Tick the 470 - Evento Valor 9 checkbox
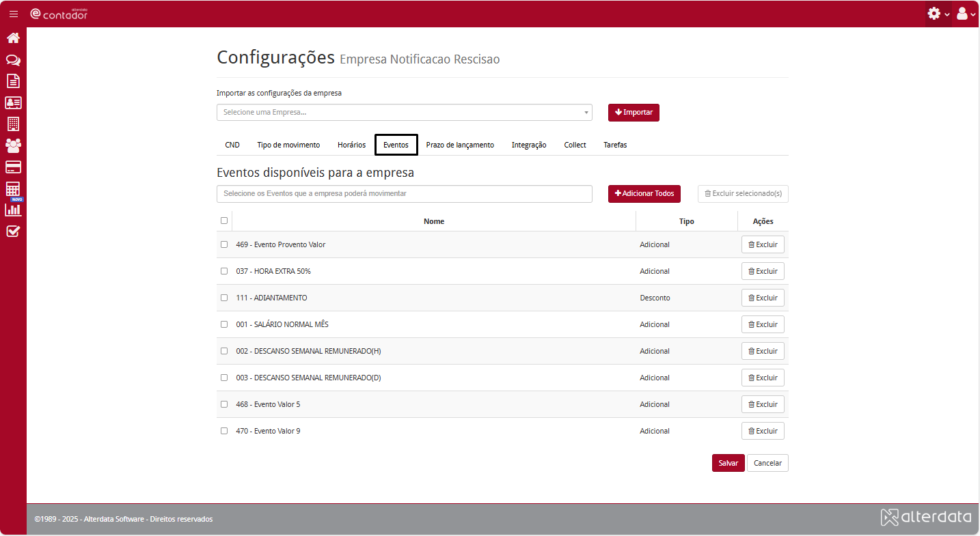This screenshot has width=980, height=536. coord(224,431)
